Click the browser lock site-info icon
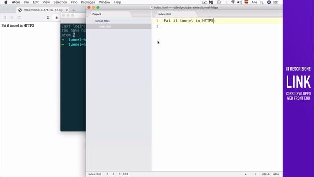 (x=57, y=18)
